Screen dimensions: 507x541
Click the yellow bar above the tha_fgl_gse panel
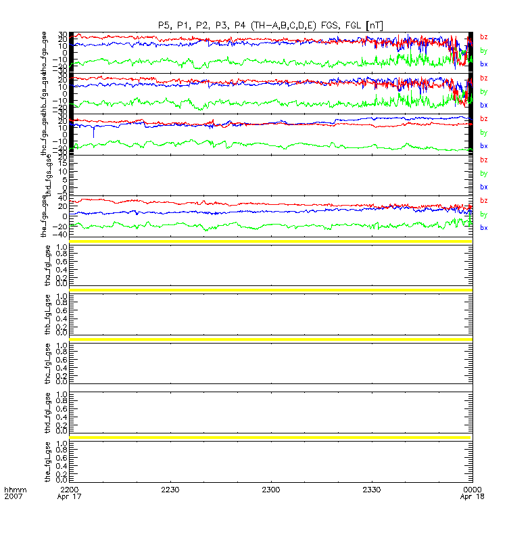coord(271,241)
